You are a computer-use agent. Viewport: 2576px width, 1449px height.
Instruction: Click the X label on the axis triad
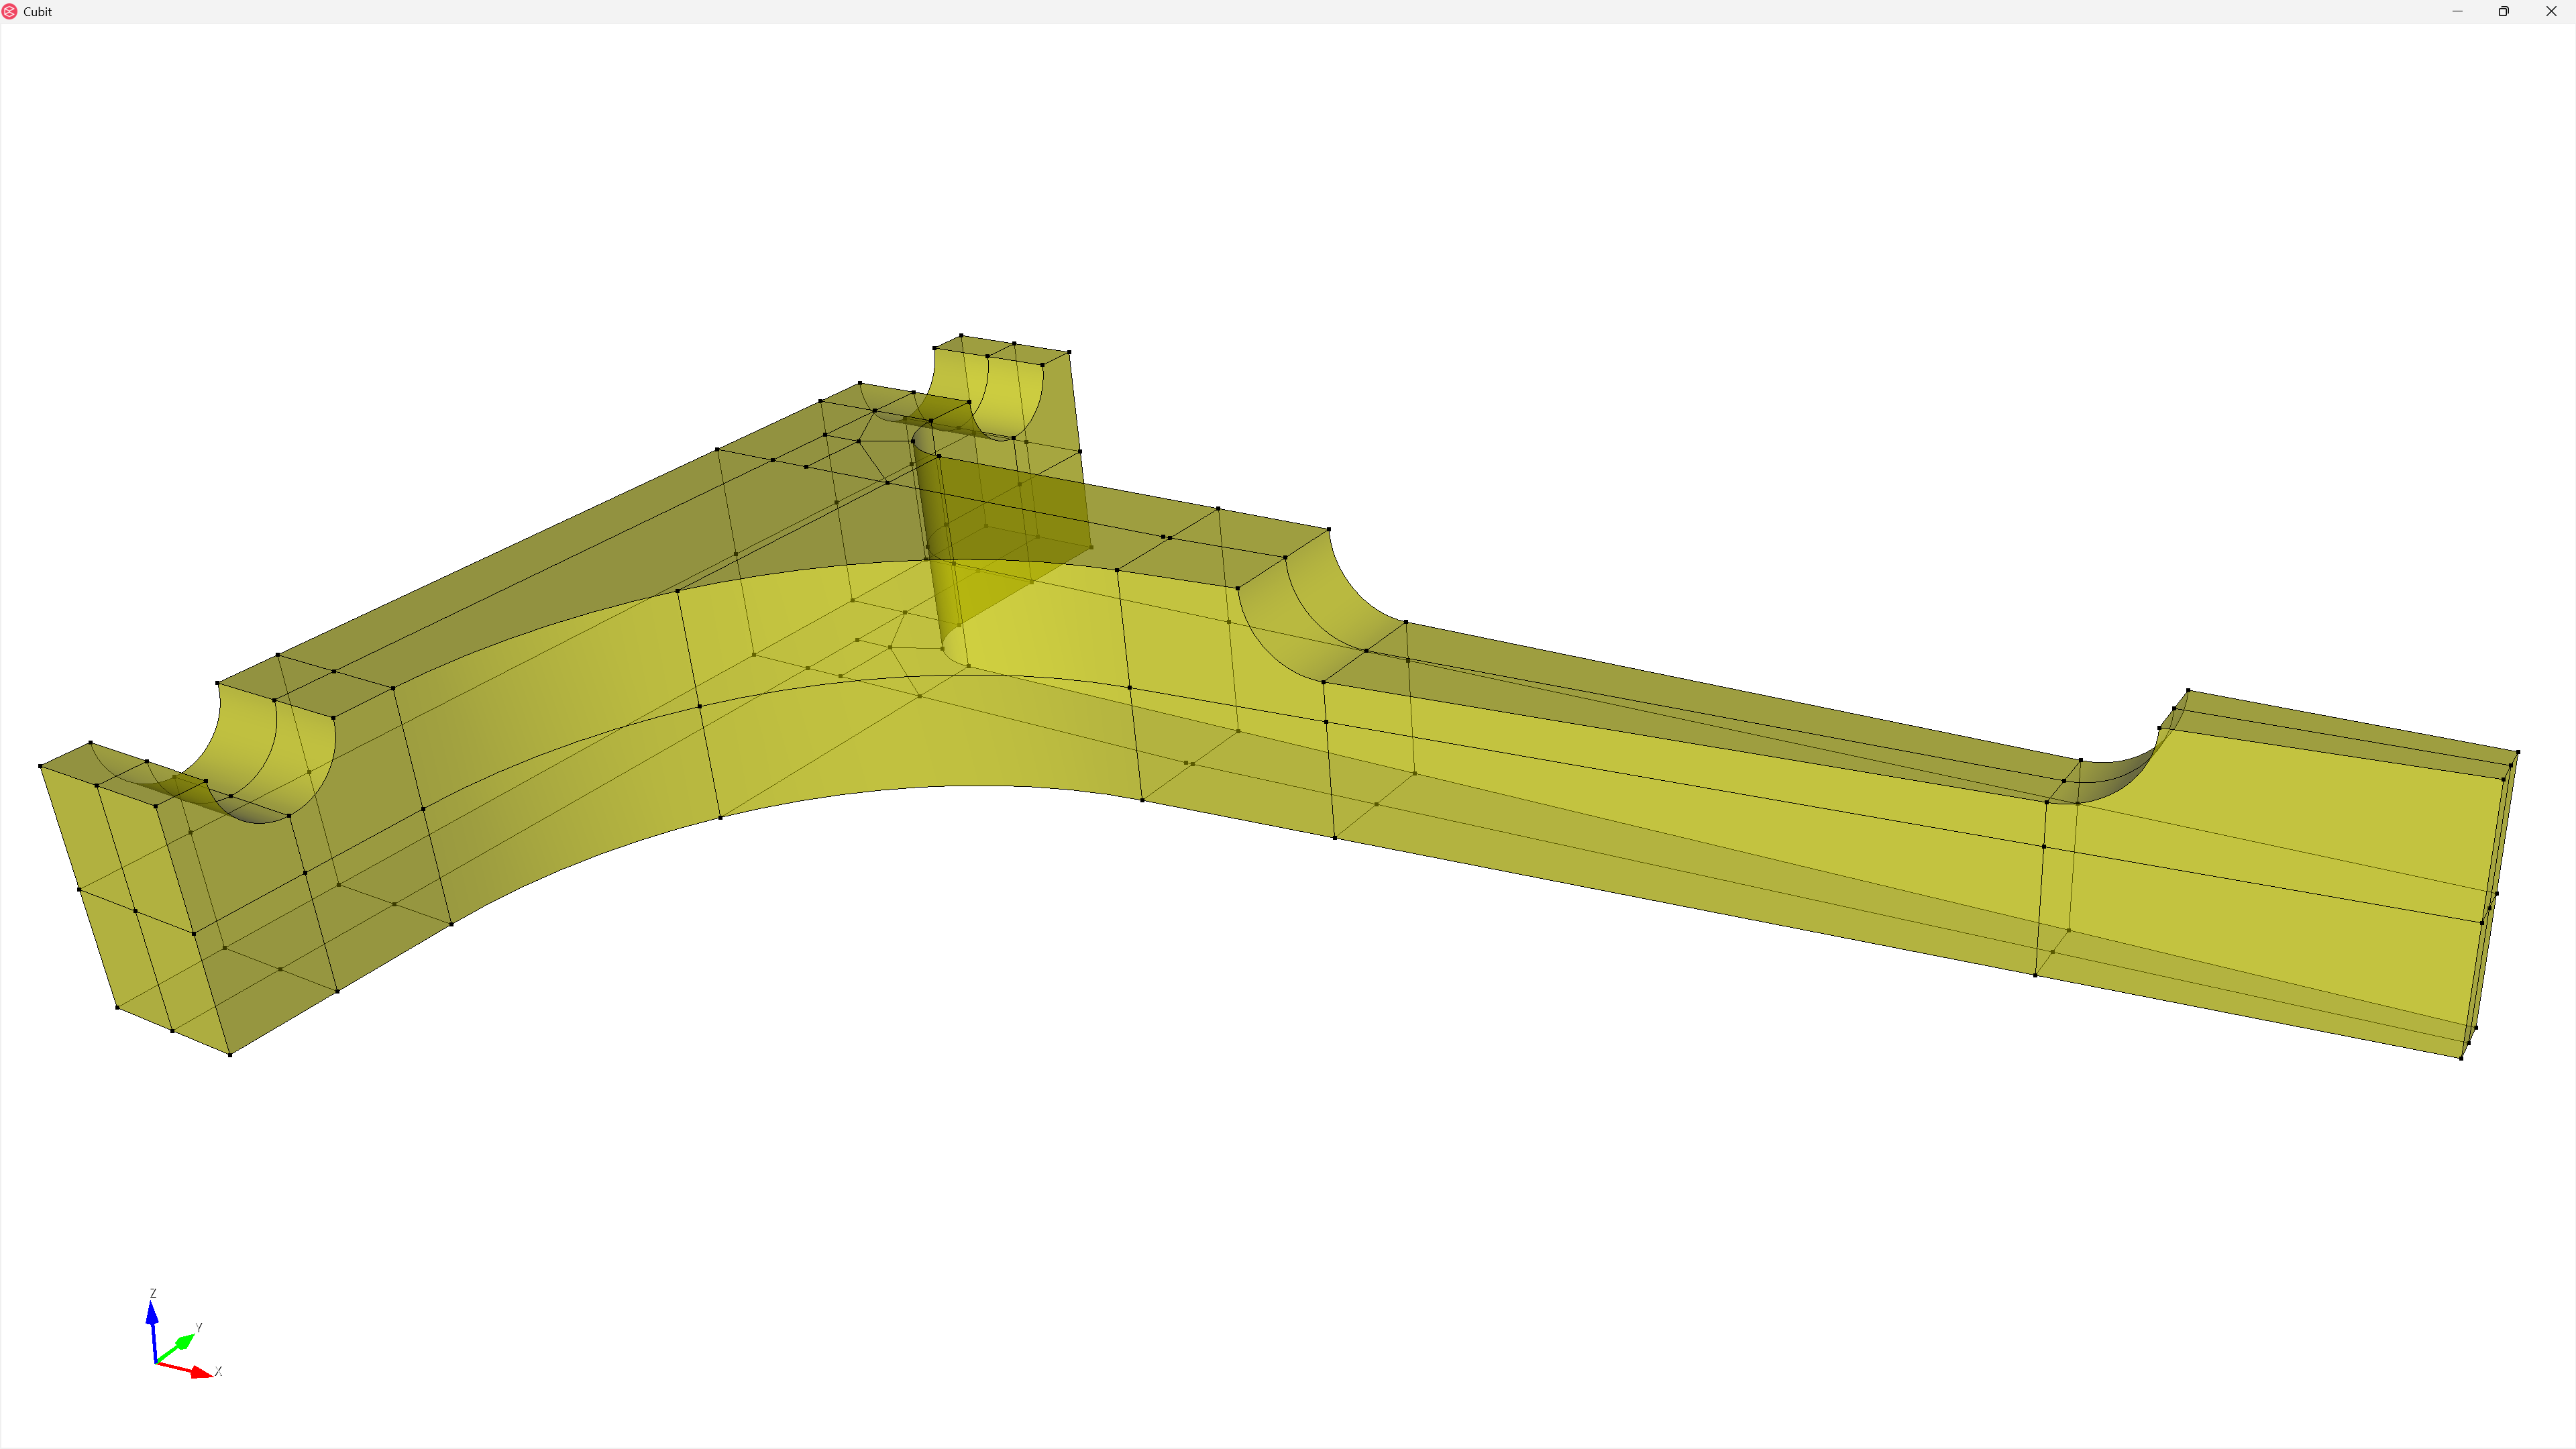219,1372
